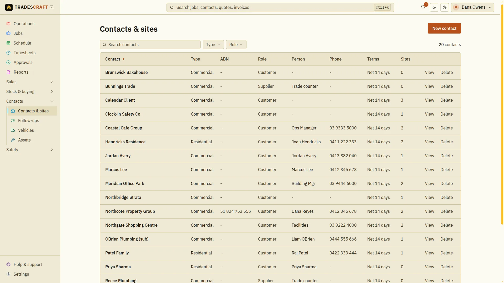Open the Type filter dropdown

[x=213, y=45]
